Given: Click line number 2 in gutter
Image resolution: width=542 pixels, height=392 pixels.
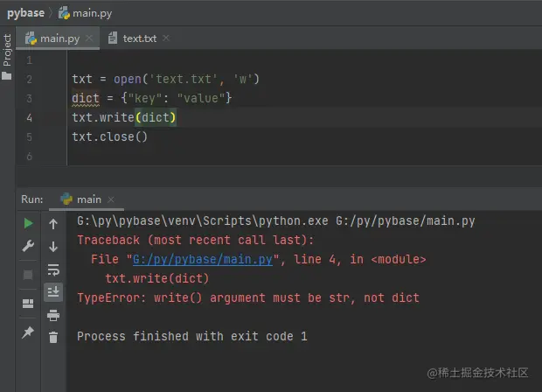Looking at the screenshot, I should tap(30, 80).
